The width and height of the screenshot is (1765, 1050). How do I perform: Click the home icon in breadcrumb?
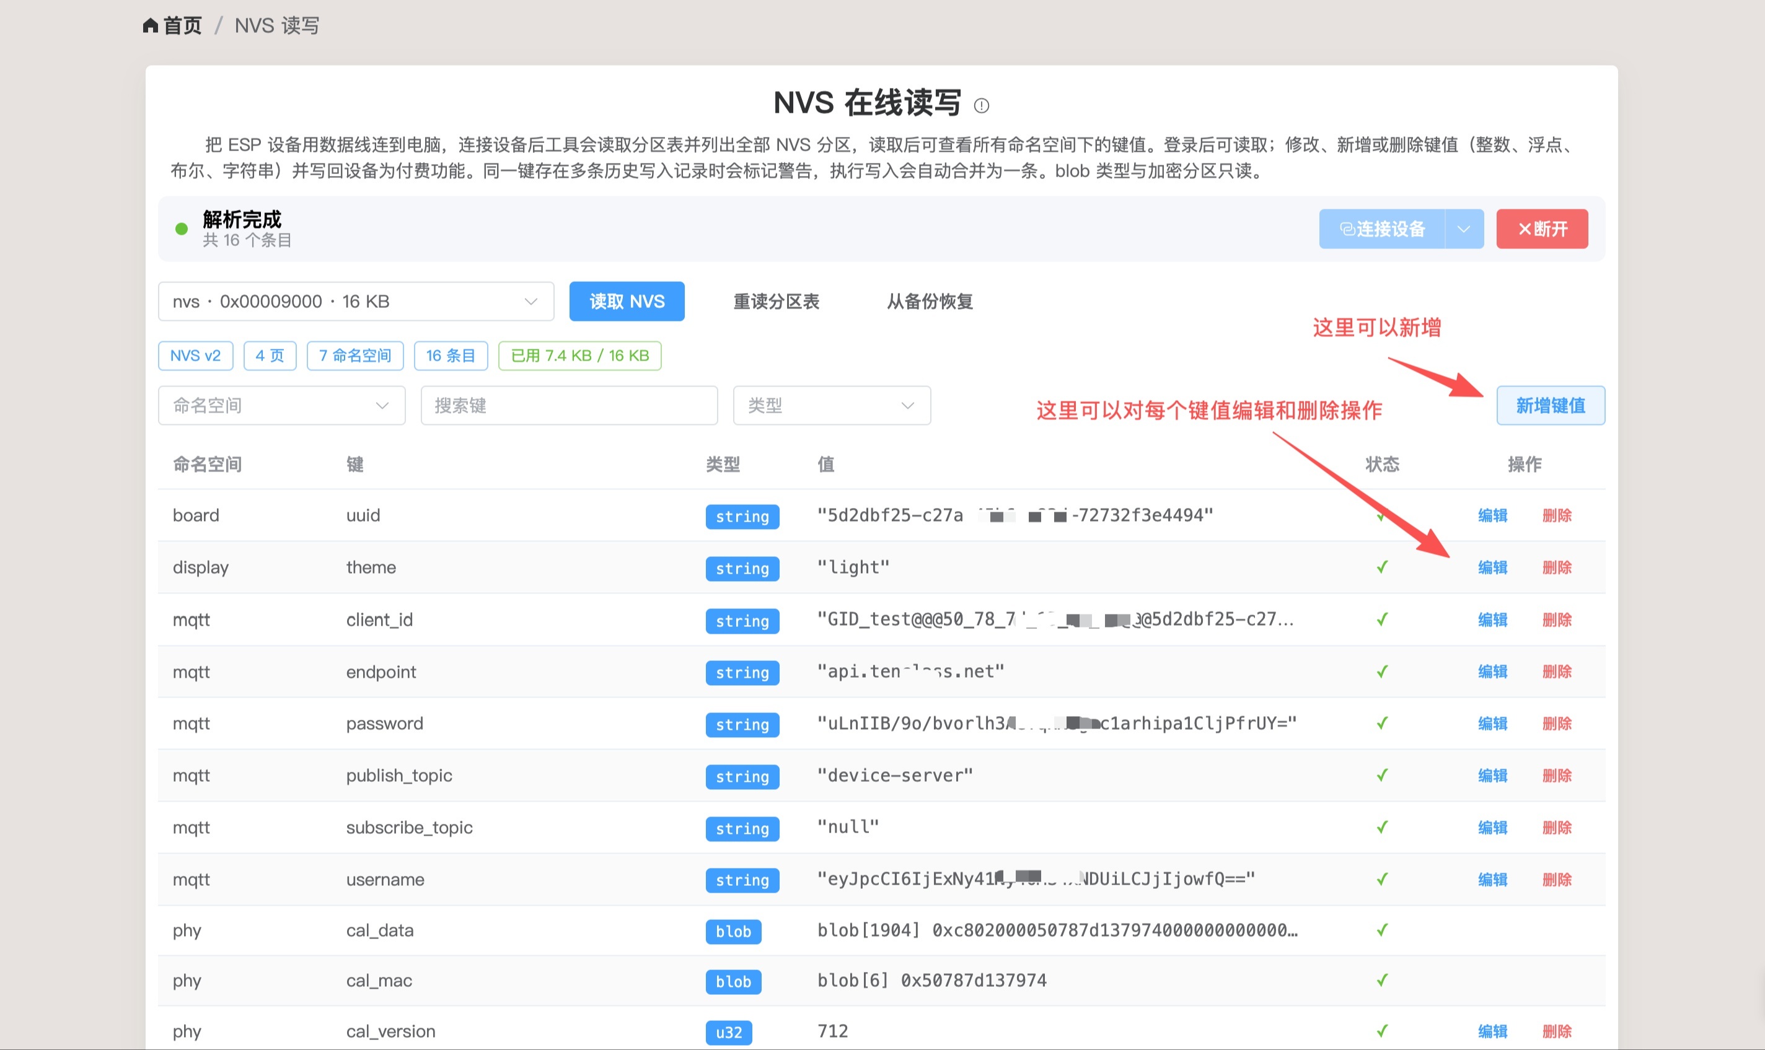(x=150, y=26)
